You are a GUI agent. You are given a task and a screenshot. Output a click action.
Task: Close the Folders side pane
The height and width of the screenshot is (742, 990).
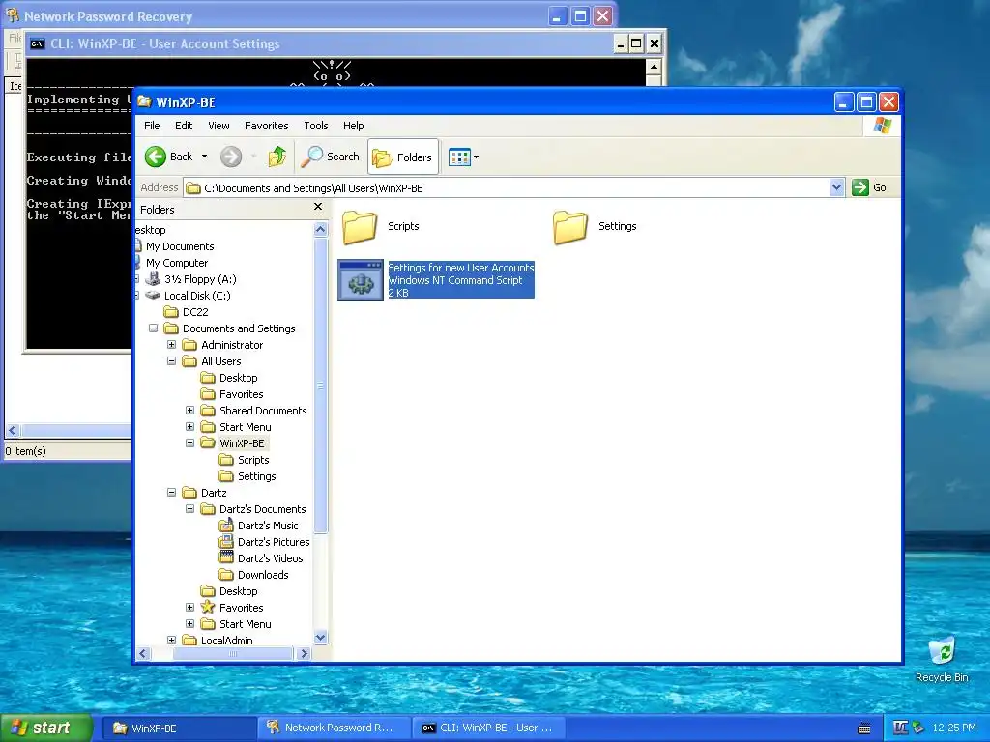tap(318, 207)
